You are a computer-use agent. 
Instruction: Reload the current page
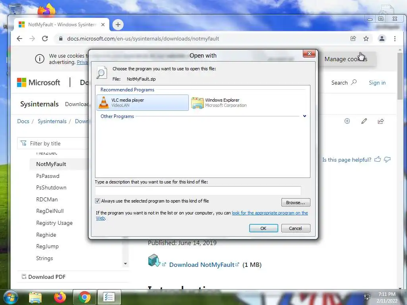coord(45,39)
